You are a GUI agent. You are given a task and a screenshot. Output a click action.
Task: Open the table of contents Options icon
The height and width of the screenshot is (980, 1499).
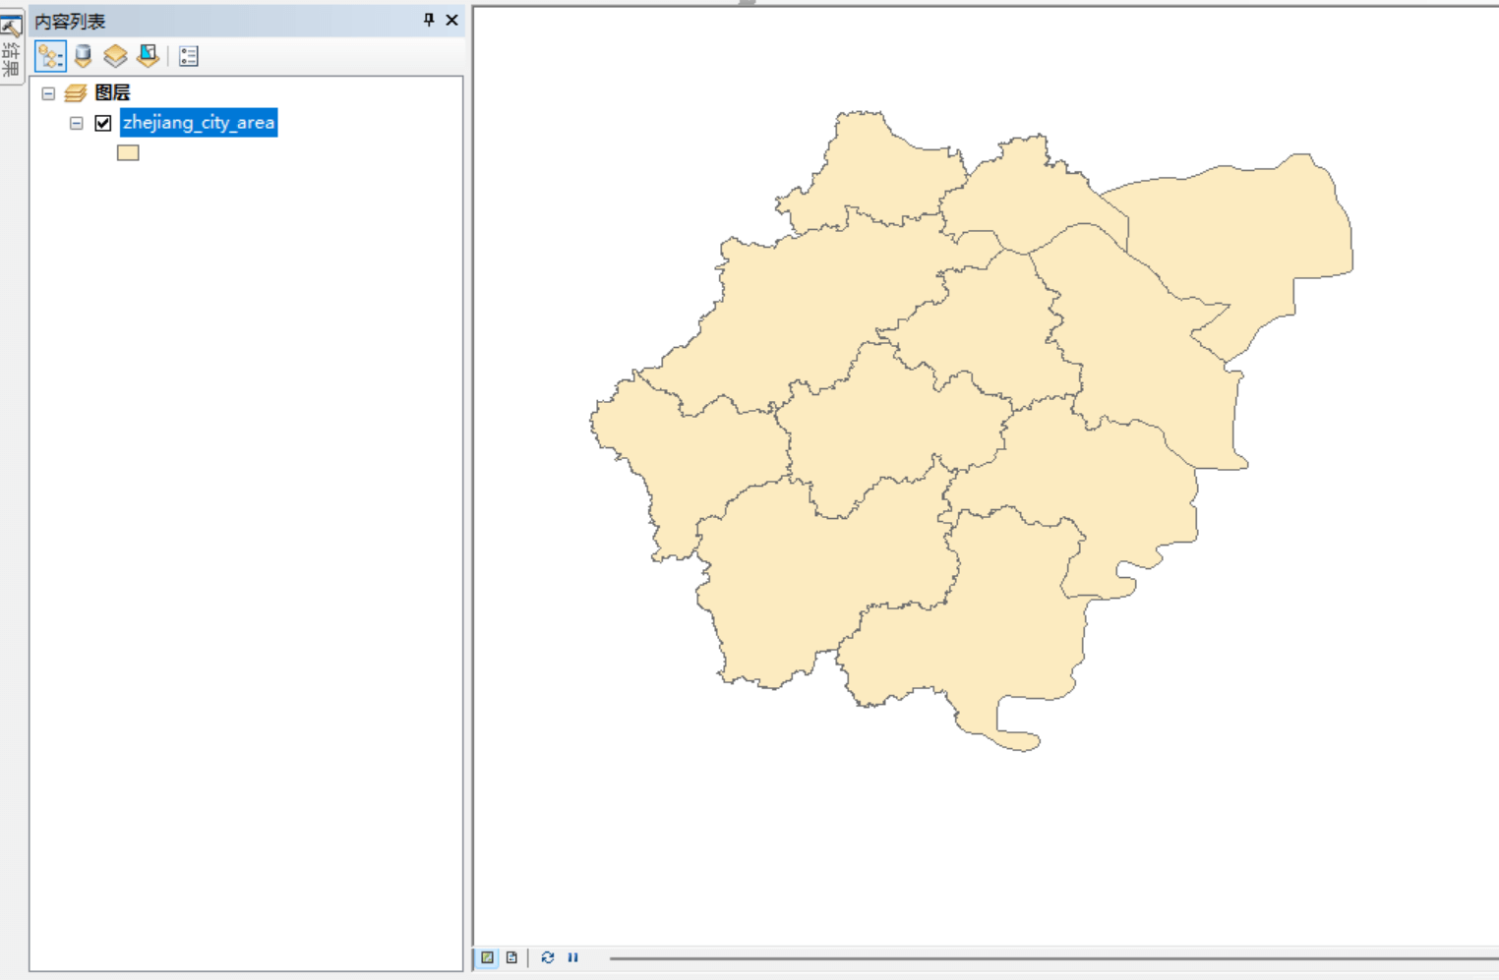tap(189, 56)
